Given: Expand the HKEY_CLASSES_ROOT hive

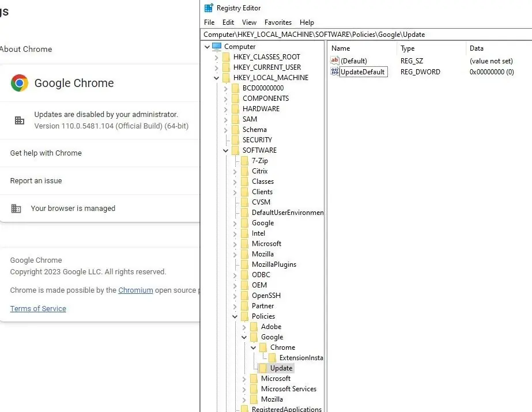Looking at the screenshot, I should tap(217, 57).
